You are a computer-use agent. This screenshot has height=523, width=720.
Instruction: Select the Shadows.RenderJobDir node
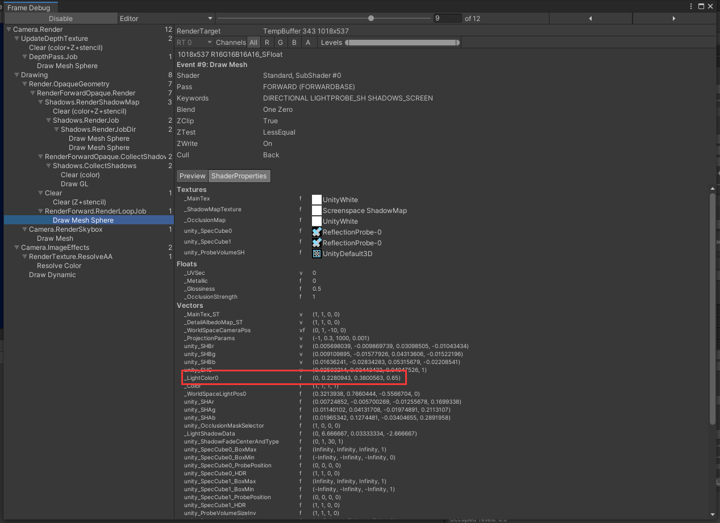coord(98,129)
